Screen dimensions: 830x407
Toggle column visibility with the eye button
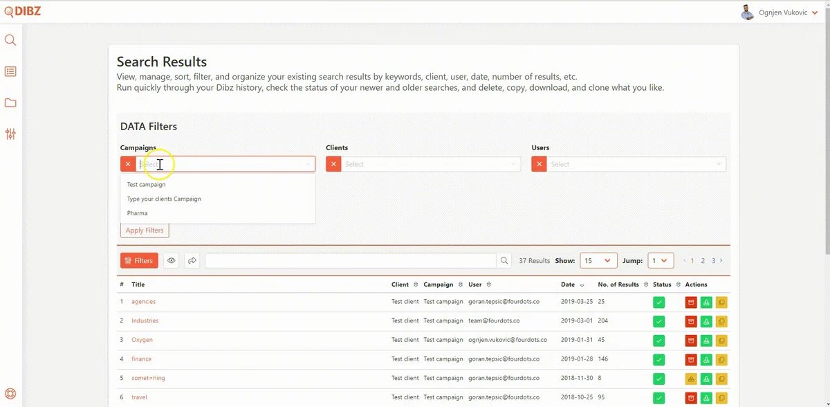pos(172,261)
